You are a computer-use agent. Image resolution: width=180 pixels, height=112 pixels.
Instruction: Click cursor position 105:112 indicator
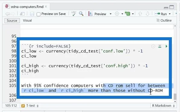tap(11, 106)
